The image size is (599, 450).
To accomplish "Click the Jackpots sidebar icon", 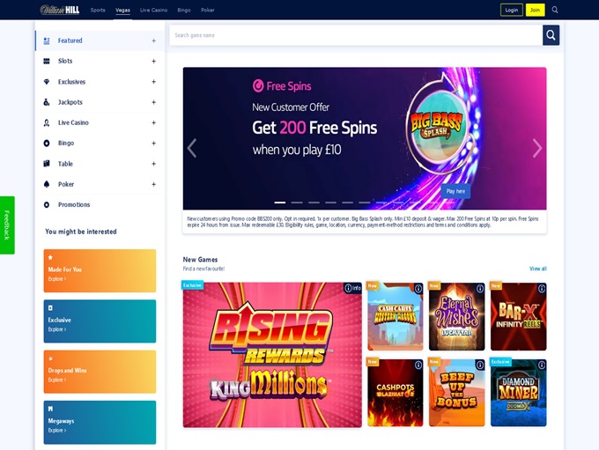I will (x=47, y=102).
